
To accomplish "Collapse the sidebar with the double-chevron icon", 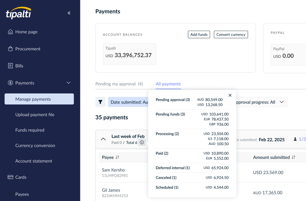I will [x=69, y=13].
